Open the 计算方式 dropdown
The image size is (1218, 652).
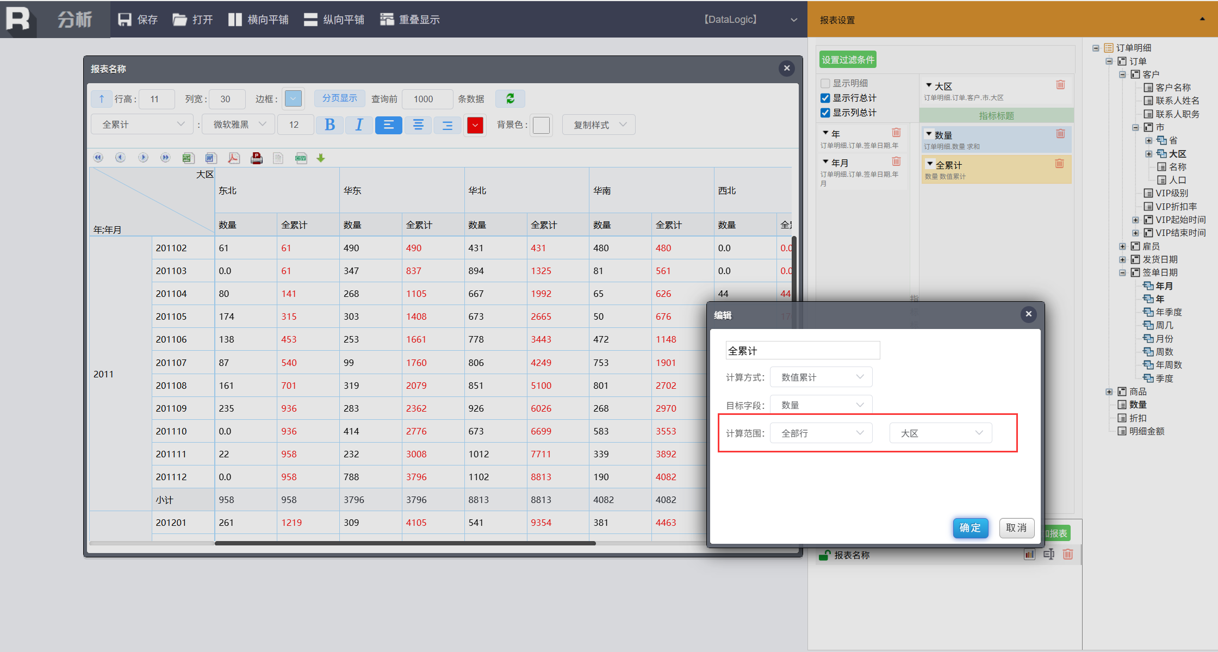[821, 377]
